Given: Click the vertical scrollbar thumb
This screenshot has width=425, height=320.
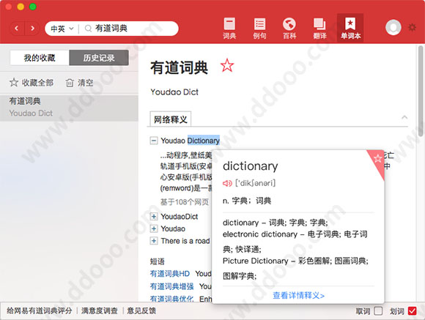Looking at the screenshot, I should click(x=421, y=91).
